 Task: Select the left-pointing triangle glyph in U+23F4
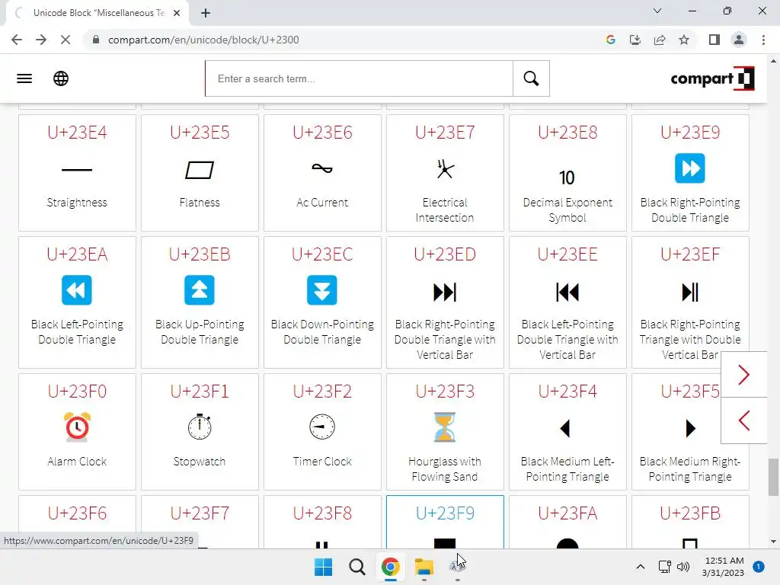coord(565,428)
